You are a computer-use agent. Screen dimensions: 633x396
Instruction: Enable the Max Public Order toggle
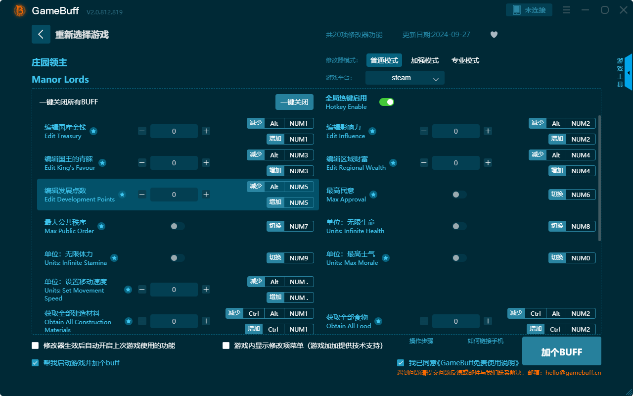pos(178,226)
